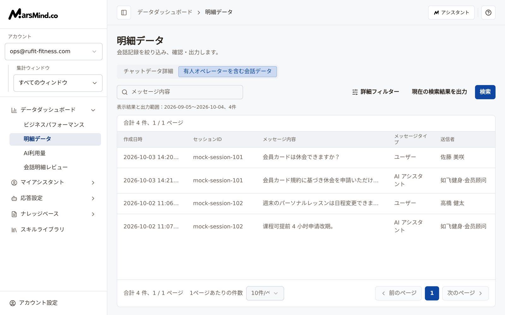This screenshot has width=505, height=315.
Task: Open the アシスタント button
Action: click(451, 13)
